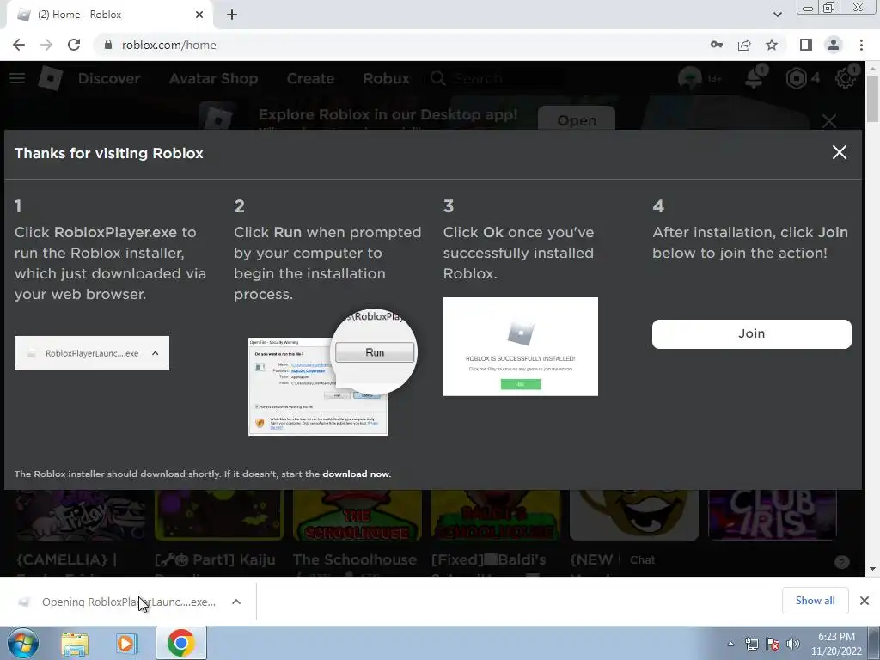
Task: Bookmark this page with the star
Action: (x=772, y=45)
